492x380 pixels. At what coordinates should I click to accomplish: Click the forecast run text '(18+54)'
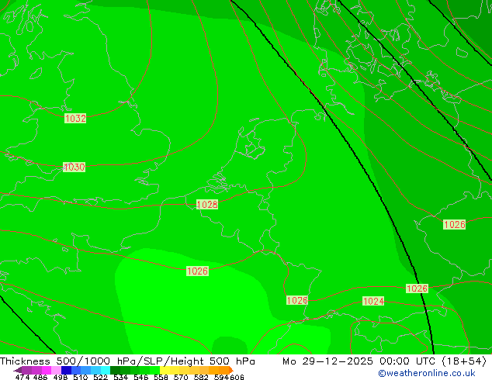[464, 361]
